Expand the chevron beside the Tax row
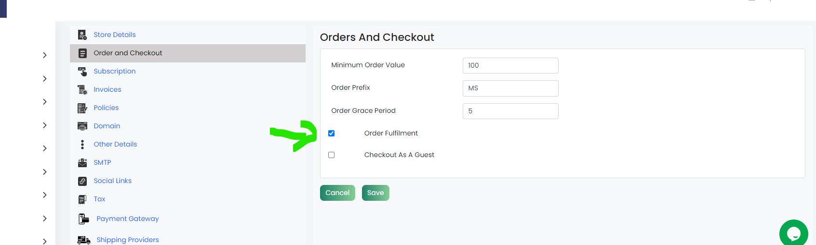 pos(45,195)
